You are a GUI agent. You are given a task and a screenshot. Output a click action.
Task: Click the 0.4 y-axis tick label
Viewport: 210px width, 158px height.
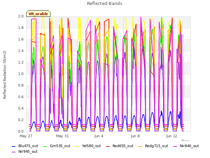coord(21,108)
